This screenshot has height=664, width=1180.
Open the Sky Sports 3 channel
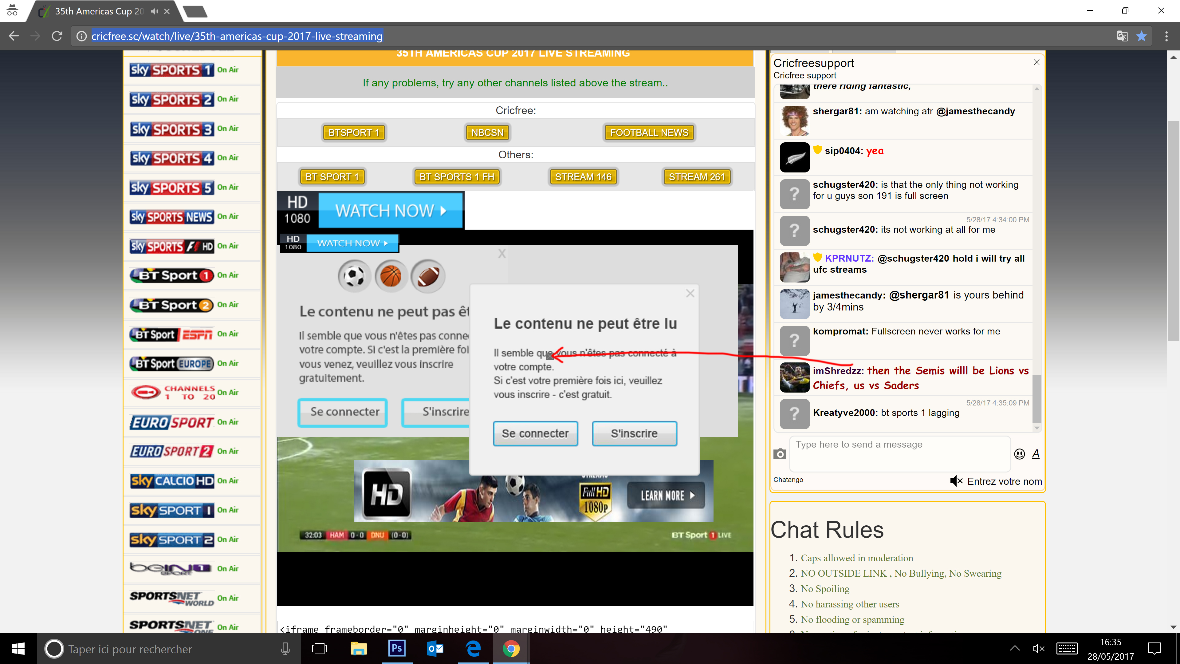click(x=172, y=129)
